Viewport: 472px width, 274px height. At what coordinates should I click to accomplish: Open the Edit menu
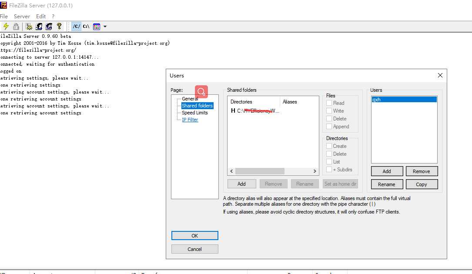(x=40, y=16)
